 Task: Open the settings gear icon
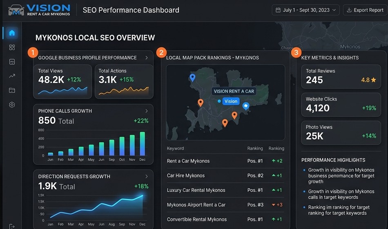[12, 105]
